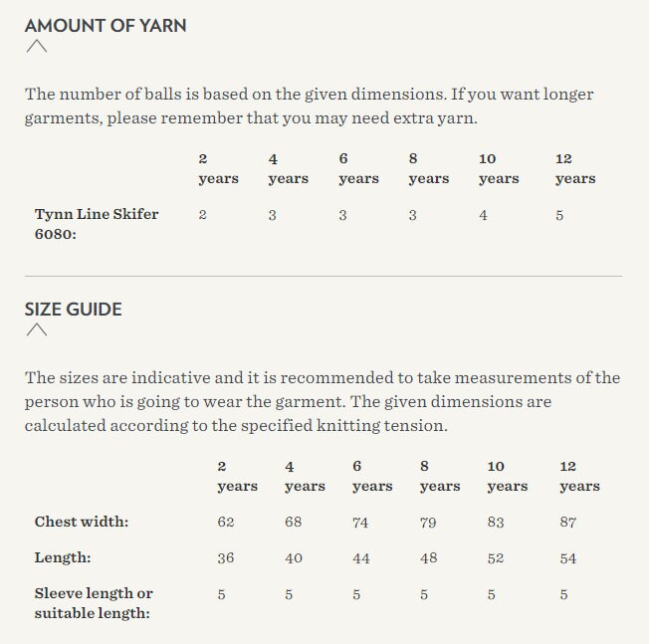This screenshot has height=644, width=649.
Task: Select the 2 years column in yarn table
Action: pos(219,168)
